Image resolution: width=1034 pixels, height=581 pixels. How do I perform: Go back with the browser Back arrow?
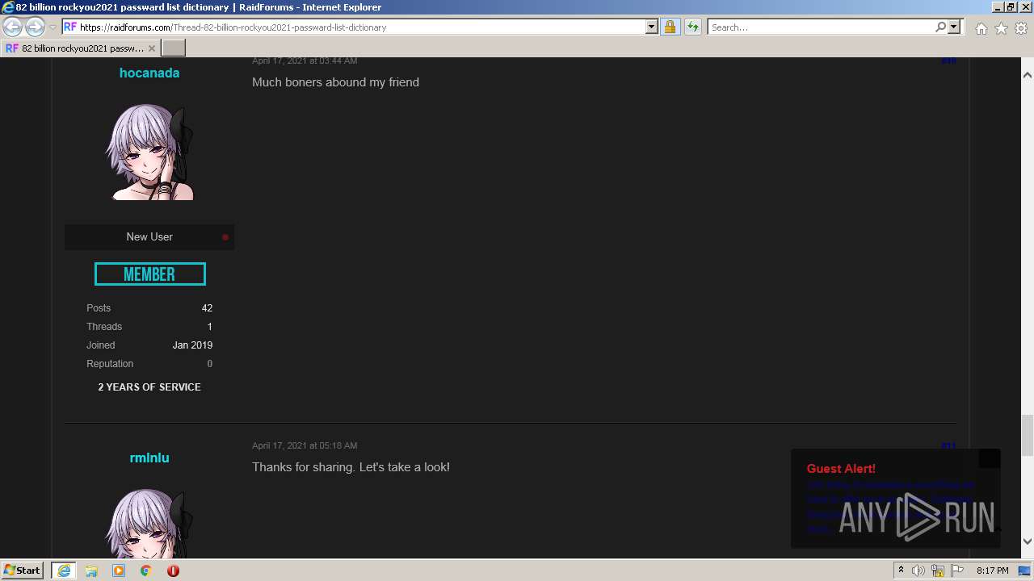(x=12, y=27)
